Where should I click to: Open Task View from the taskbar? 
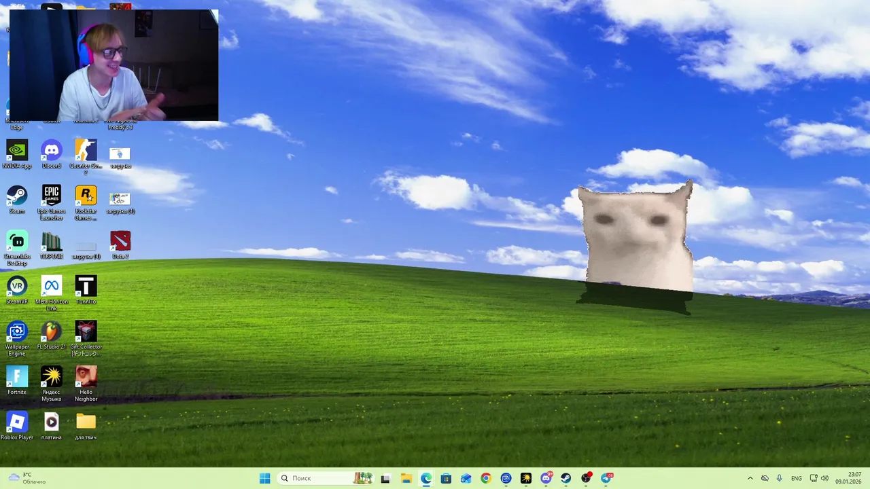click(x=385, y=478)
